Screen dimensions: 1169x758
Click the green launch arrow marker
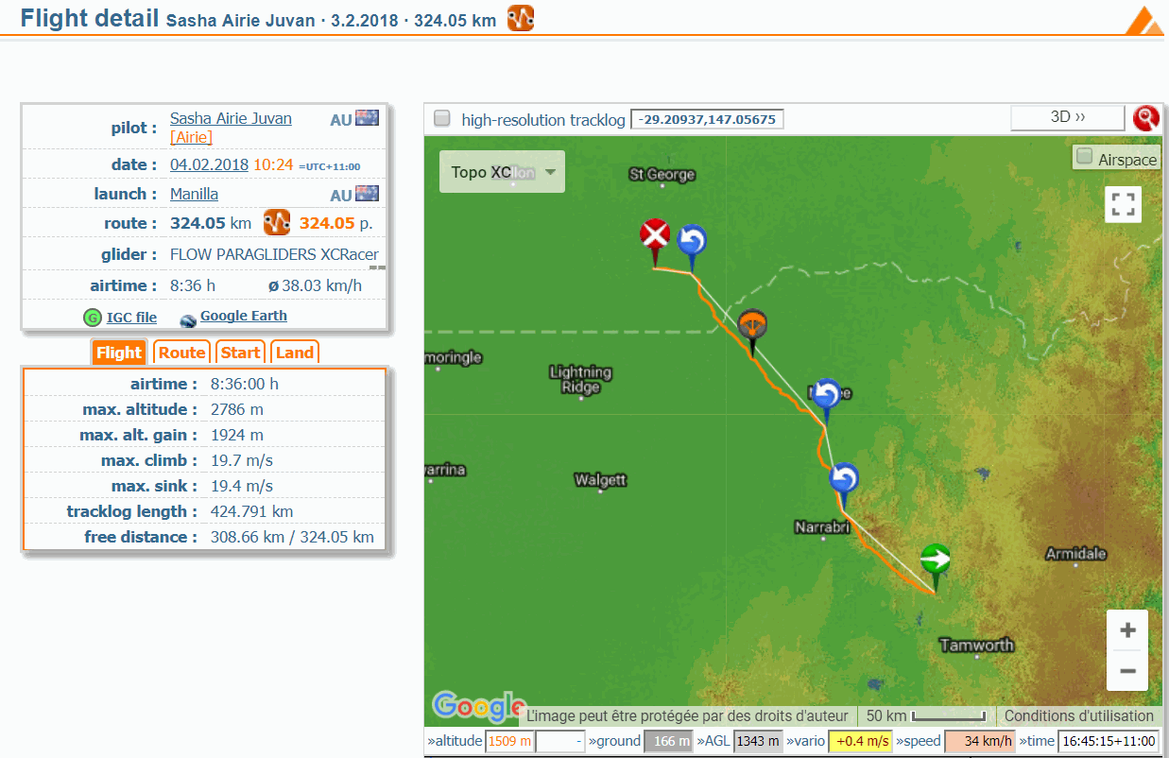[x=936, y=559]
